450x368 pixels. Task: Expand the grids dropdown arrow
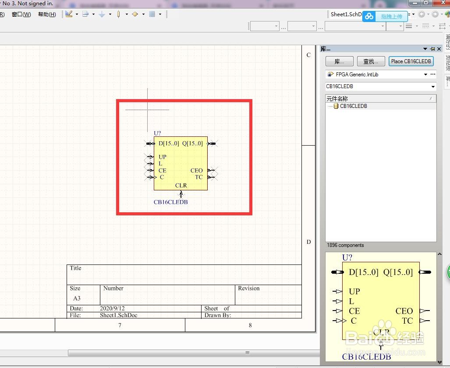click(x=160, y=14)
